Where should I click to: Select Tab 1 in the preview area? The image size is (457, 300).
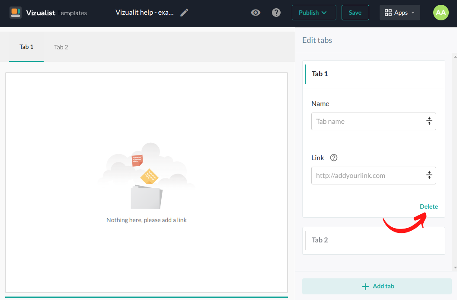tap(26, 47)
